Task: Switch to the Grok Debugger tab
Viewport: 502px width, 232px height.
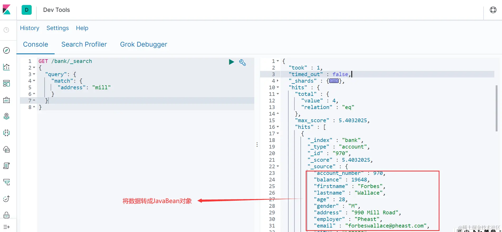Action: point(144,45)
